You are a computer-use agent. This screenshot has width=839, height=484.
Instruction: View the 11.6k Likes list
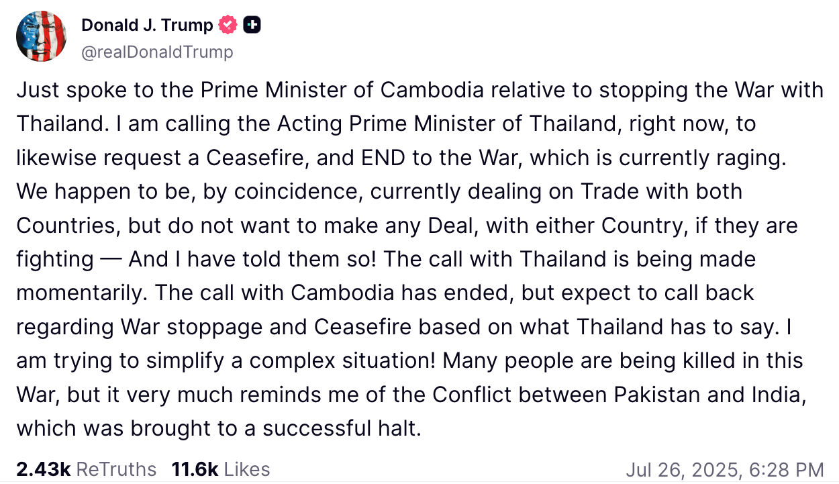221,469
